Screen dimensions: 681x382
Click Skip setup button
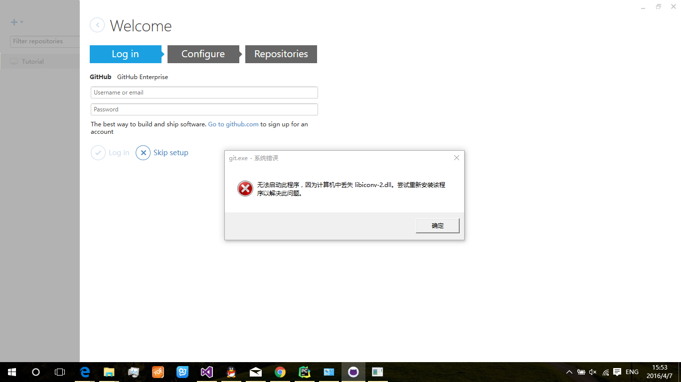[x=162, y=153]
